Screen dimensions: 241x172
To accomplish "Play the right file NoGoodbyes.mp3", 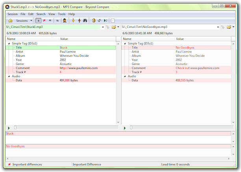I will 125,128.
